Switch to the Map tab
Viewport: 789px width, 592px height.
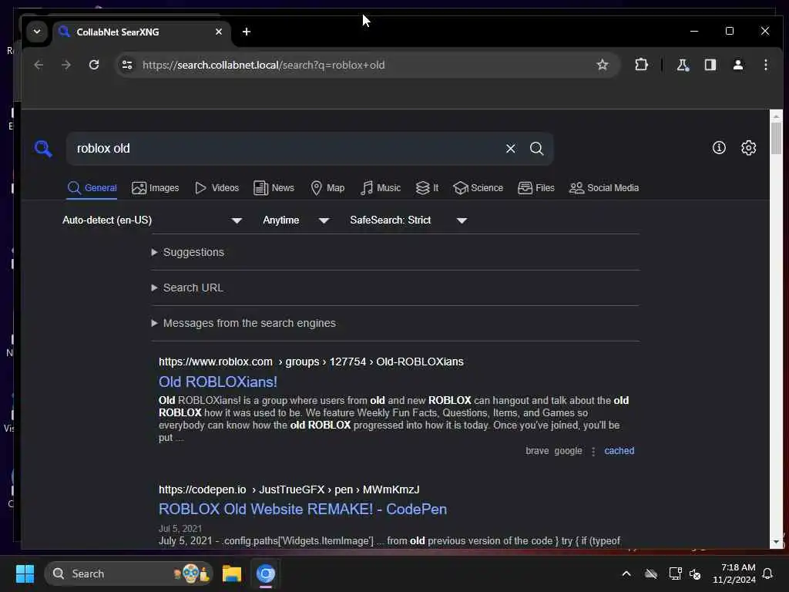click(327, 188)
